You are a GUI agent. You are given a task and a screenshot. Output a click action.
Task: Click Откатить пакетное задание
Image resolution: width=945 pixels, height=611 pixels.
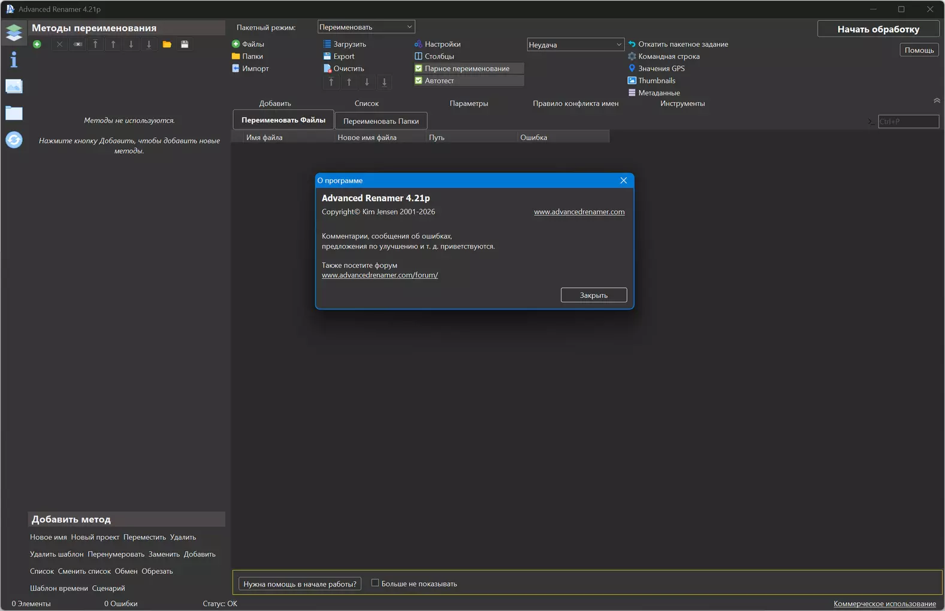tap(678, 44)
